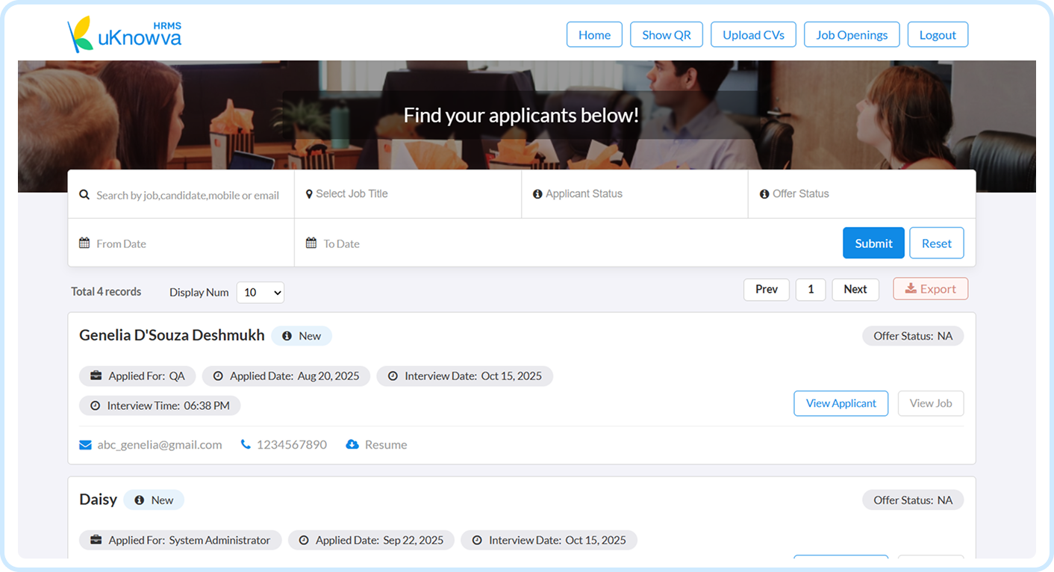Submit the applicant search filters
The width and height of the screenshot is (1054, 572).
tap(873, 243)
